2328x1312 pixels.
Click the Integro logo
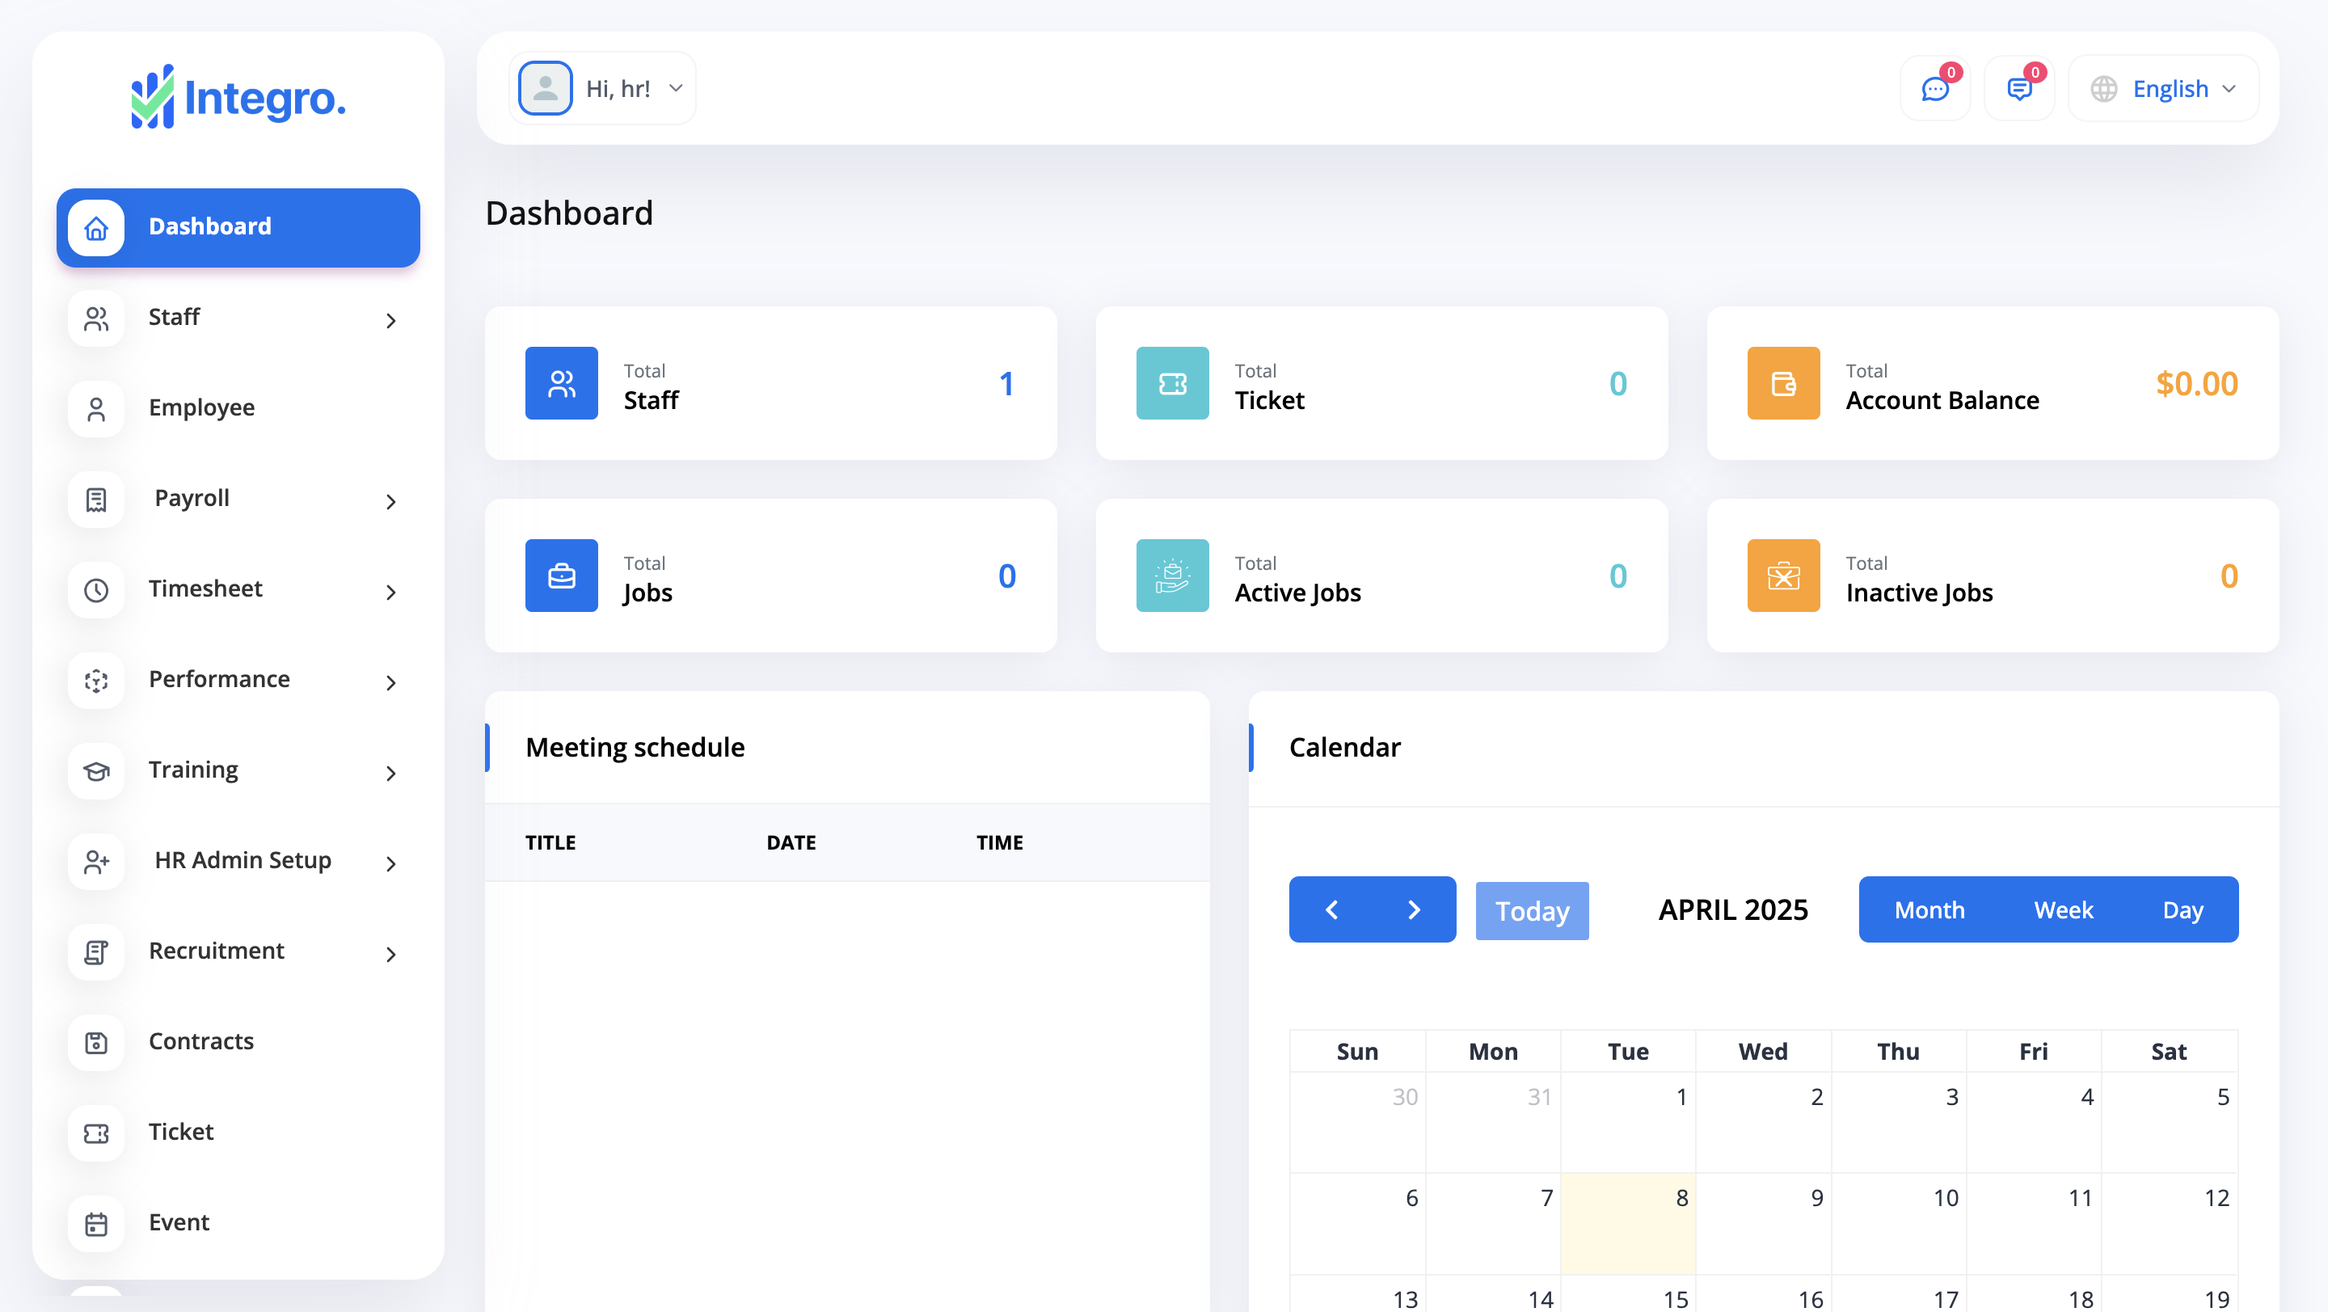tap(238, 97)
